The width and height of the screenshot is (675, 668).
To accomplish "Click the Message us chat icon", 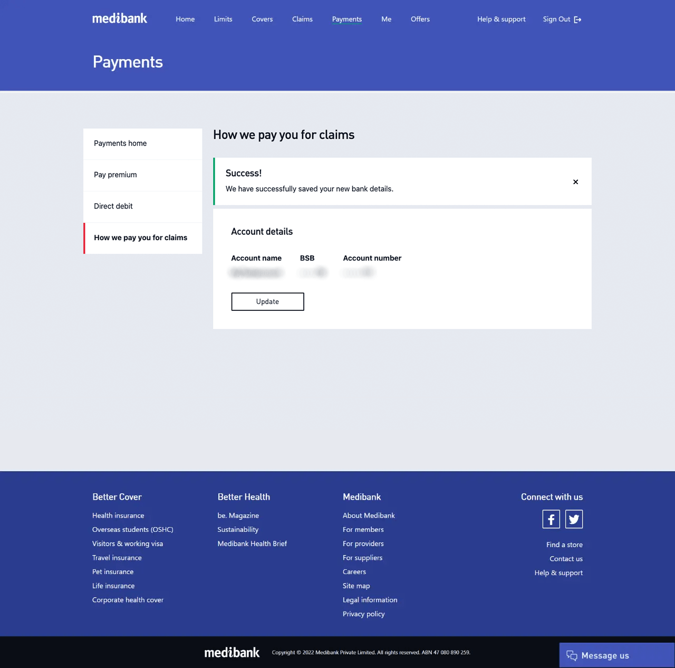I will 572,655.
